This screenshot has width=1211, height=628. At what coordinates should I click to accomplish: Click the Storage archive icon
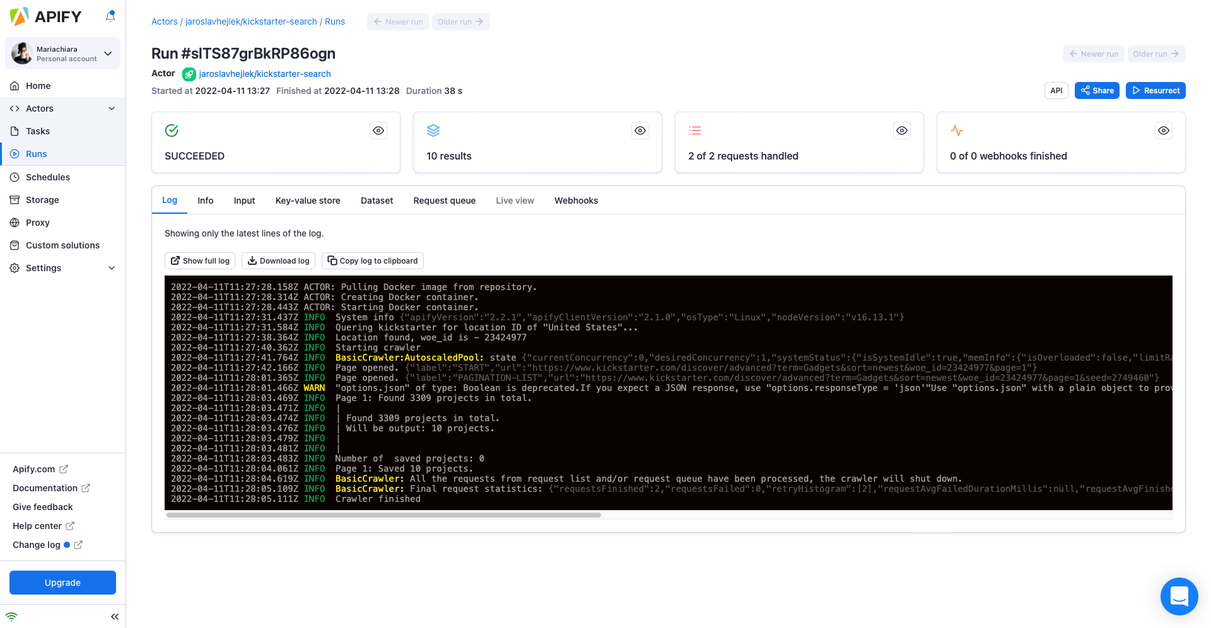[x=15, y=200]
